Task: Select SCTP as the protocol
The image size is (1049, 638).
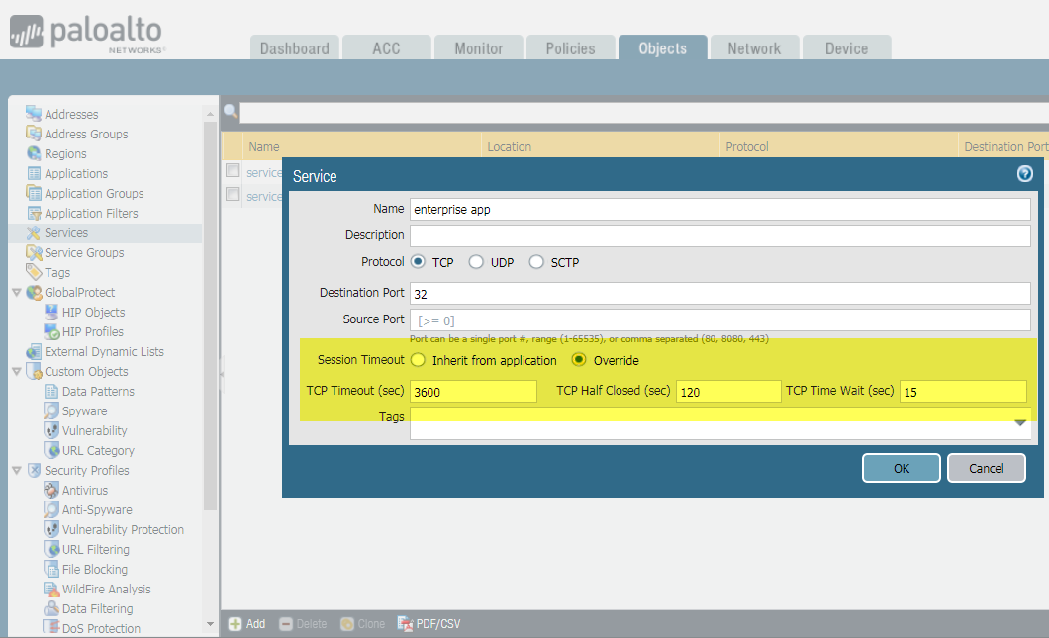Action: pyautogui.click(x=536, y=262)
